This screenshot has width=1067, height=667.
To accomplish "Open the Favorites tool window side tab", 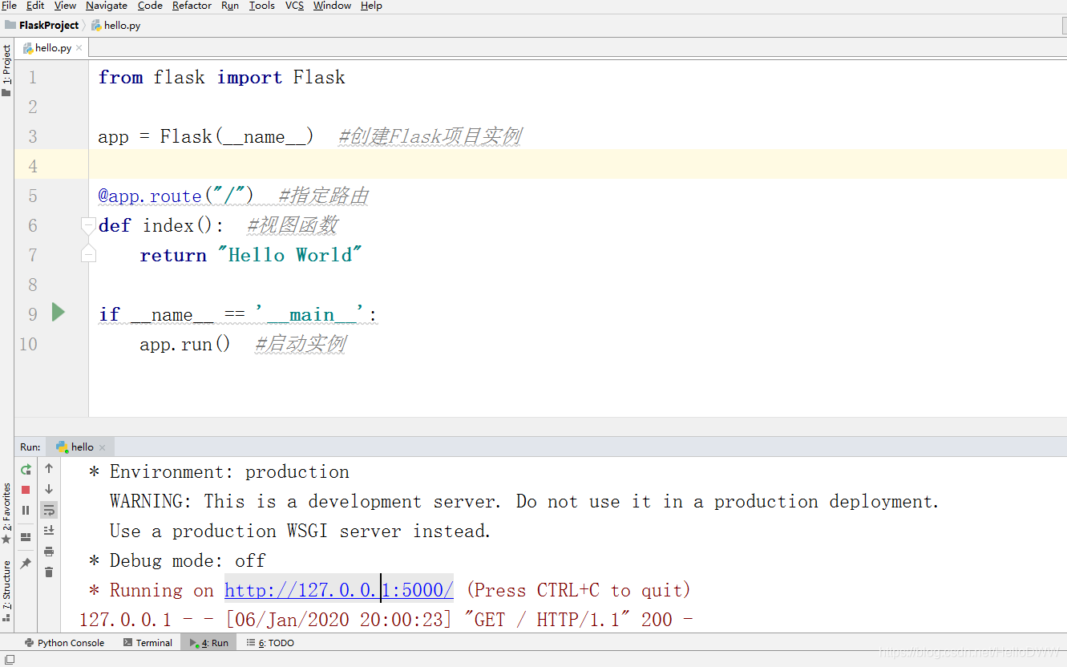I will click(x=6, y=513).
